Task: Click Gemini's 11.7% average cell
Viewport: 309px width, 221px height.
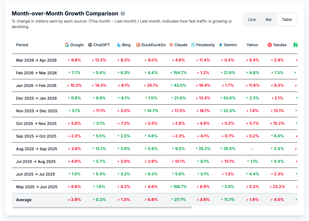Action: point(228,200)
